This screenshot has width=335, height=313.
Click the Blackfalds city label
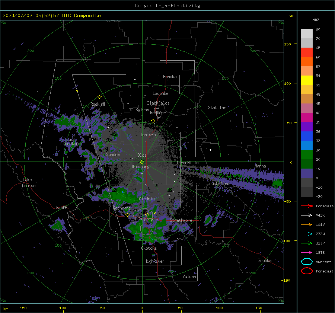[158, 103]
